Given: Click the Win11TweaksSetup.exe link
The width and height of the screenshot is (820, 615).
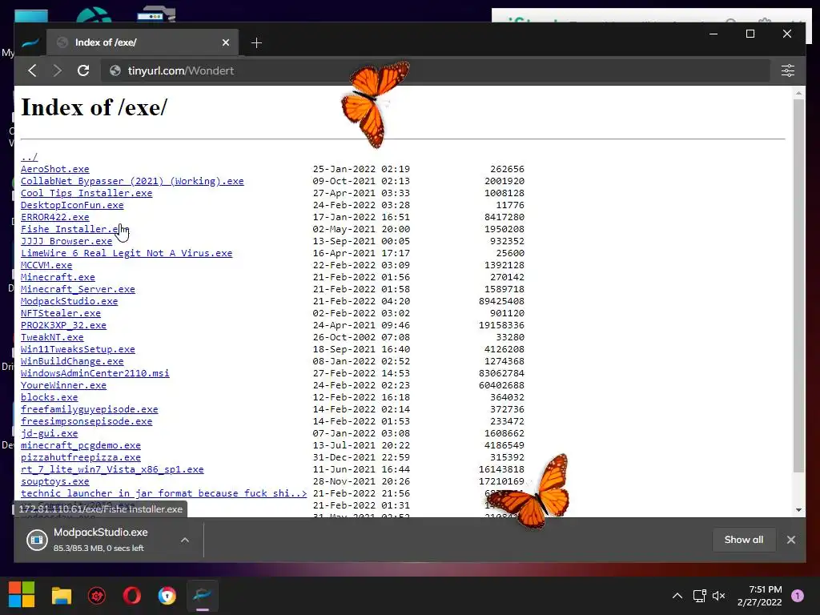Looking at the screenshot, I should pyautogui.click(x=78, y=349).
